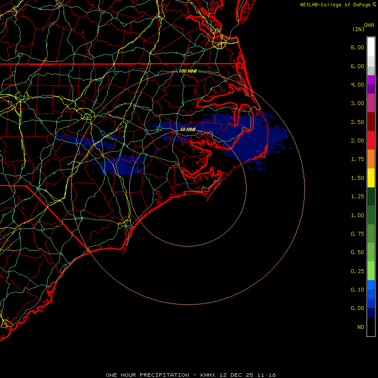
Task: Click the 1.00 legend value
Action: (357, 215)
